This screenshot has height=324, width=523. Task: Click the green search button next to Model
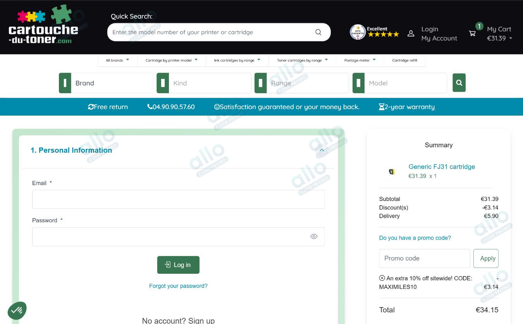(459, 82)
